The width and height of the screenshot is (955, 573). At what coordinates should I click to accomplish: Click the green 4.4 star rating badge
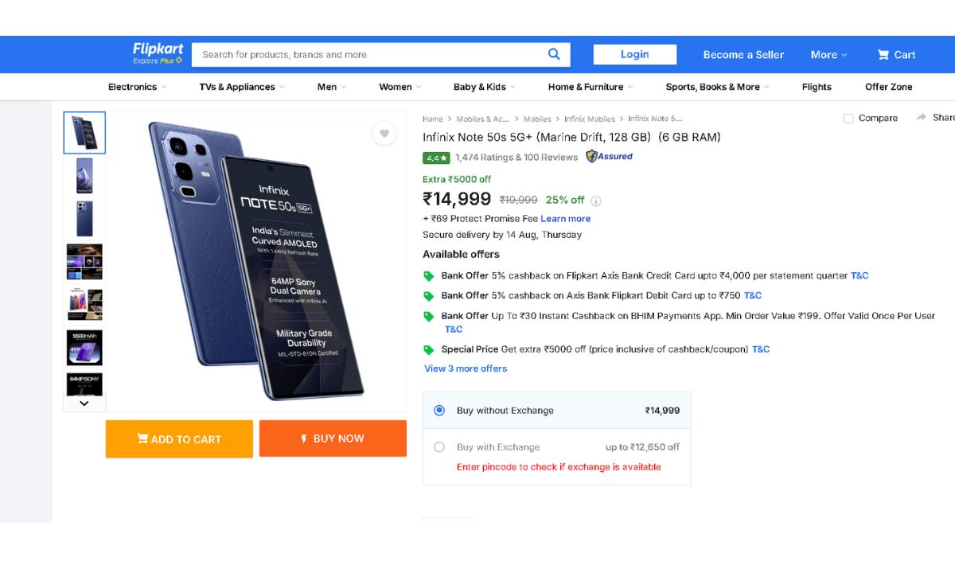coord(436,158)
